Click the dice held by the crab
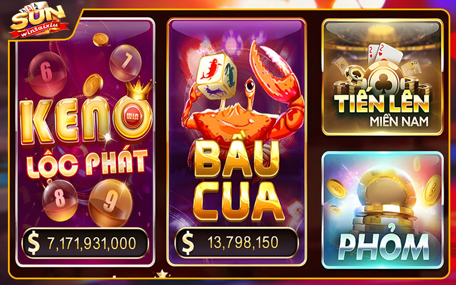Viewport: 456px width, 285px height. (x=217, y=76)
